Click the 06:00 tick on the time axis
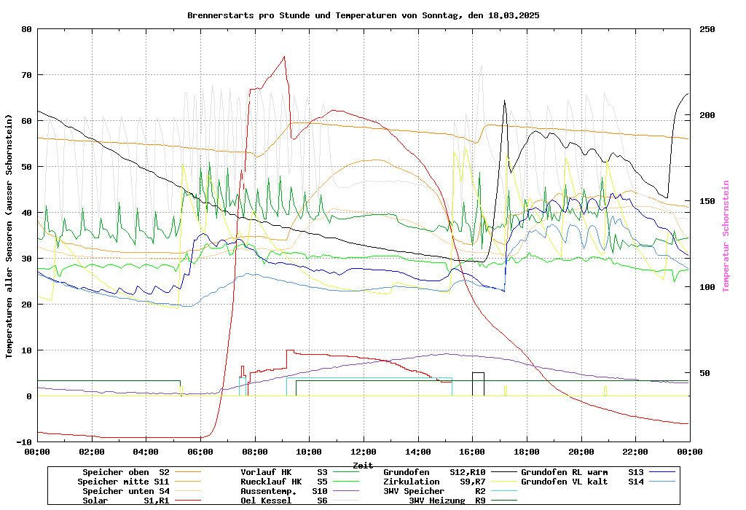The width and height of the screenshot is (746, 510). [x=200, y=452]
